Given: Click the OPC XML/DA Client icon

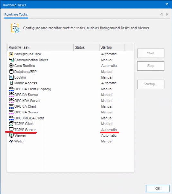Looking at the screenshot, I should point(11,118).
